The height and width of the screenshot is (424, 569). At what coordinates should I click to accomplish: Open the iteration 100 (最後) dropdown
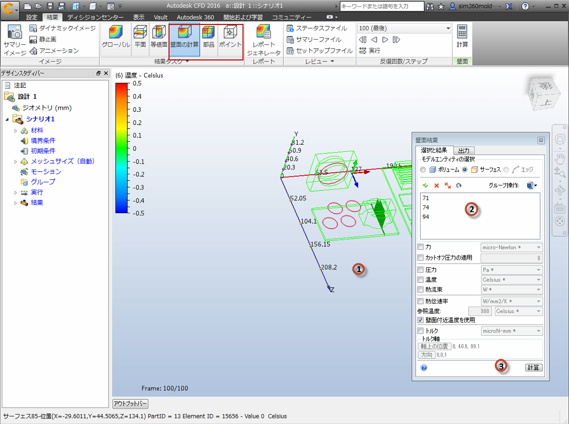coord(404,28)
